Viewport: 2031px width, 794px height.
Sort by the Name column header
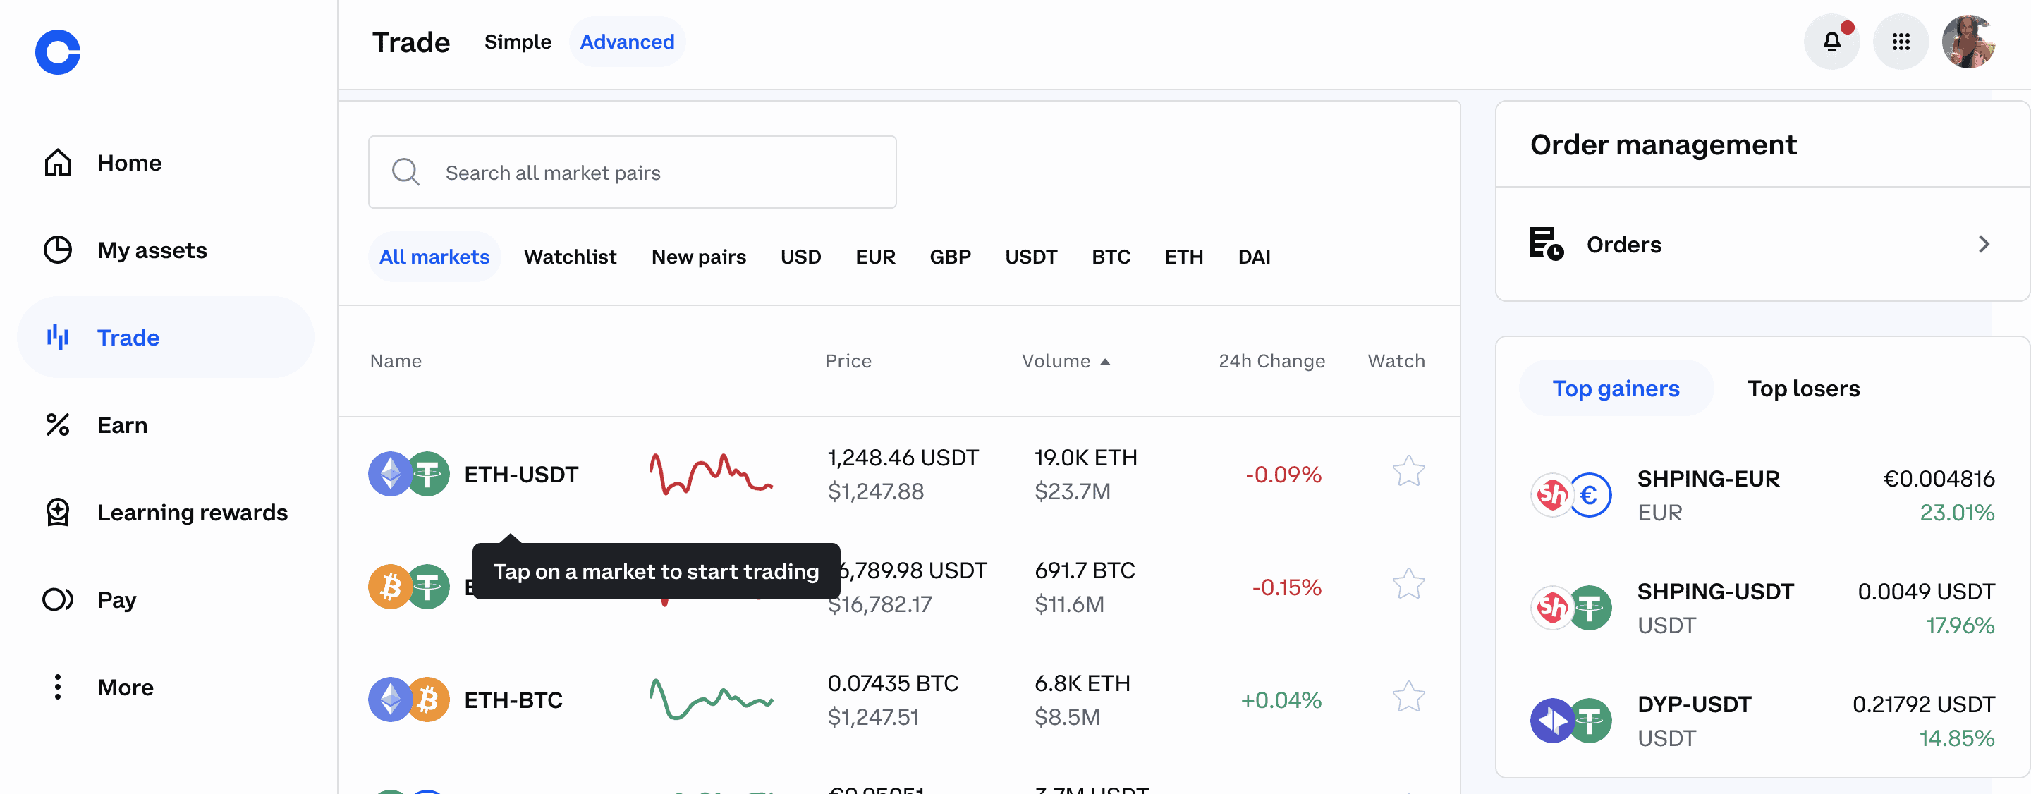click(396, 361)
